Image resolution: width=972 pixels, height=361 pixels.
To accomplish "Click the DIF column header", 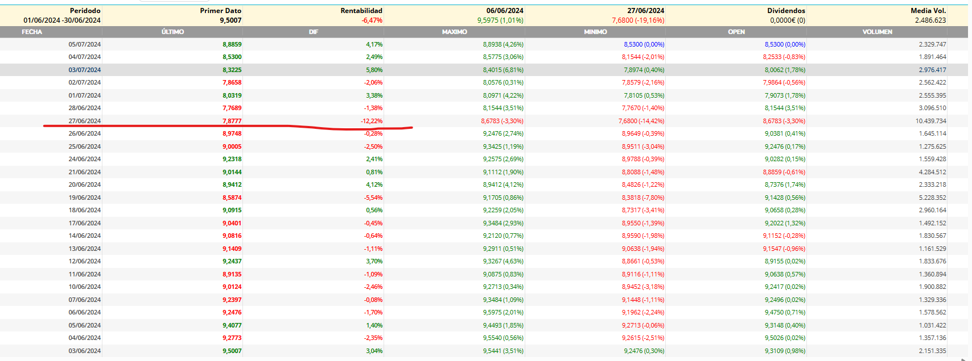I will click(x=314, y=32).
